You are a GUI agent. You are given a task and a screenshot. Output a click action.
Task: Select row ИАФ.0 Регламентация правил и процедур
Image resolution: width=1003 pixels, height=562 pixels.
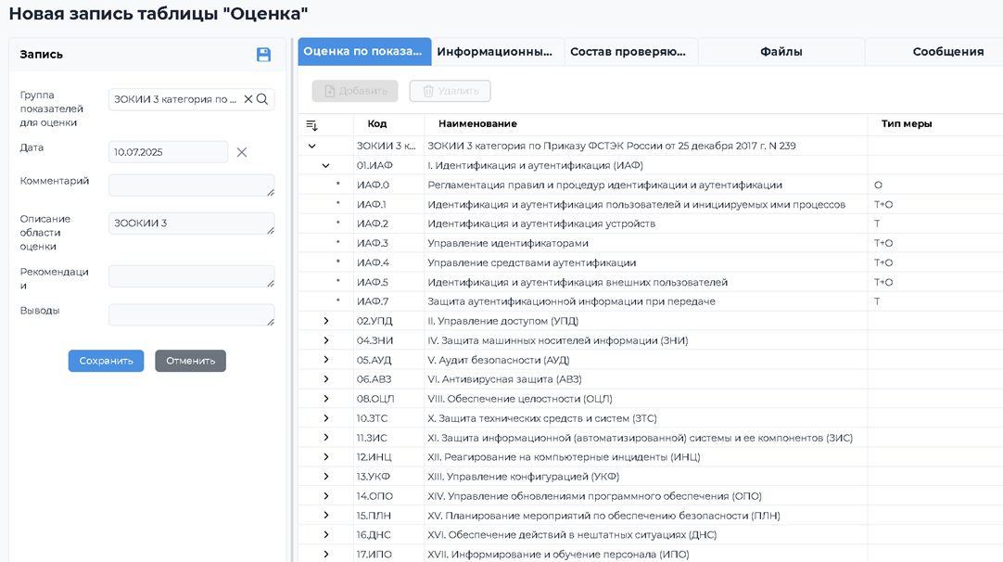651,185
